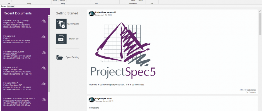Click icon beside test sif document
Viewport: 262px width, 111px height.
click(x=43, y=68)
